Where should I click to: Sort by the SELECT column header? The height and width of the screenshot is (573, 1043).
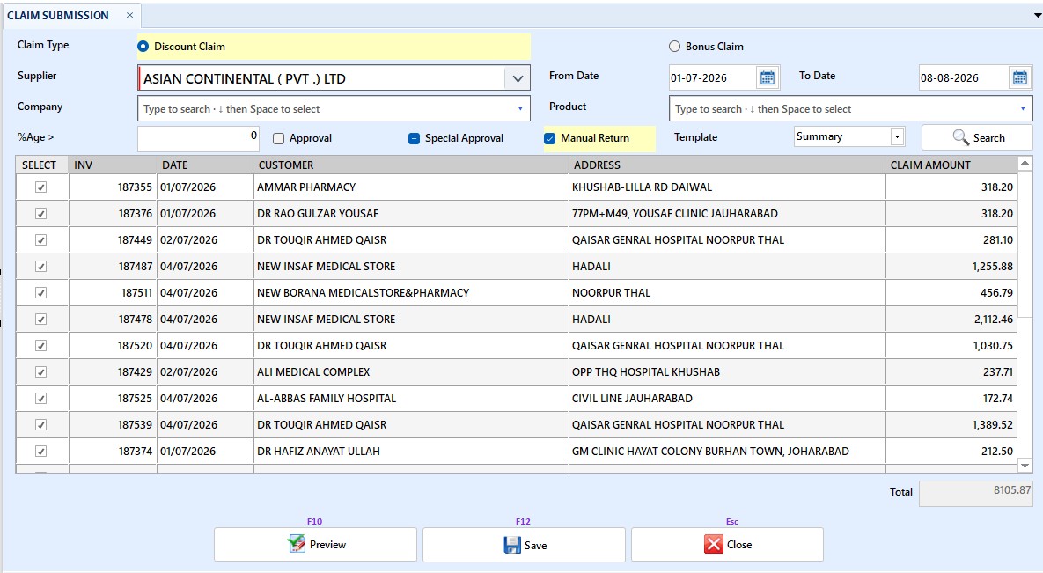coord(40,165)
